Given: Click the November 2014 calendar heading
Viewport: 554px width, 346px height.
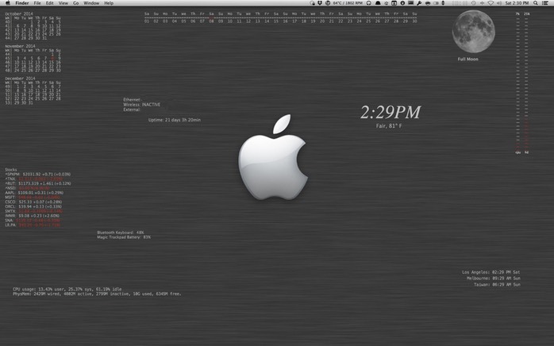Looking at the screenshot, I should (20, 46).
